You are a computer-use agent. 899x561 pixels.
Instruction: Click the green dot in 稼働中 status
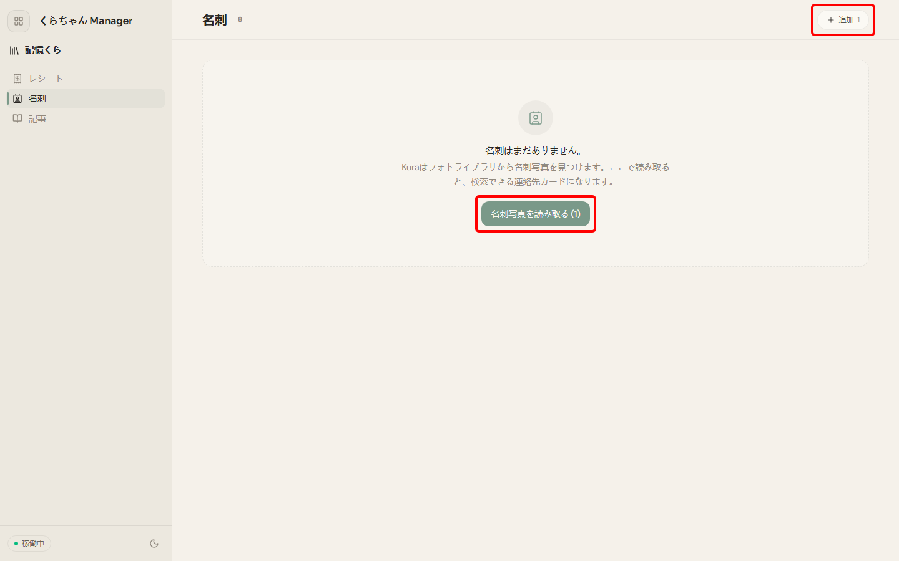tap(16, 544)
